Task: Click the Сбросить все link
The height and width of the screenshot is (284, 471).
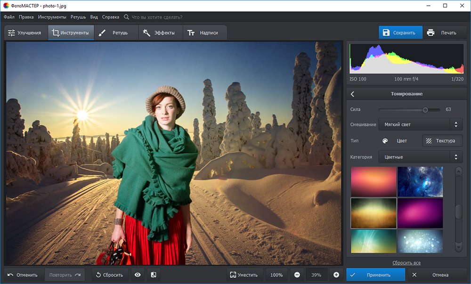Action: point(406,262)
